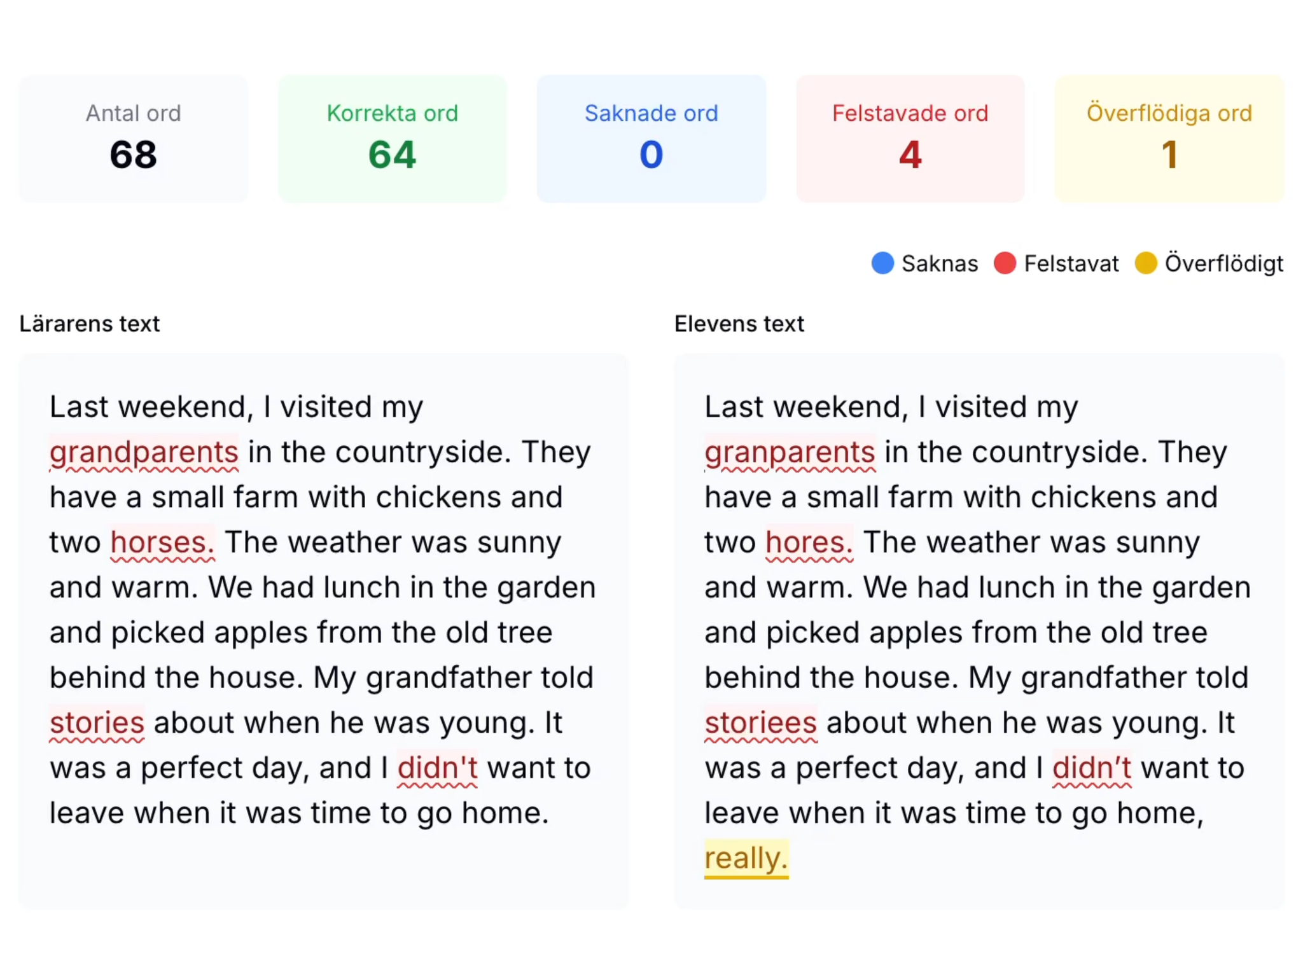
Task: Click the blue Saknas legend dot
Action: (882, 263)
